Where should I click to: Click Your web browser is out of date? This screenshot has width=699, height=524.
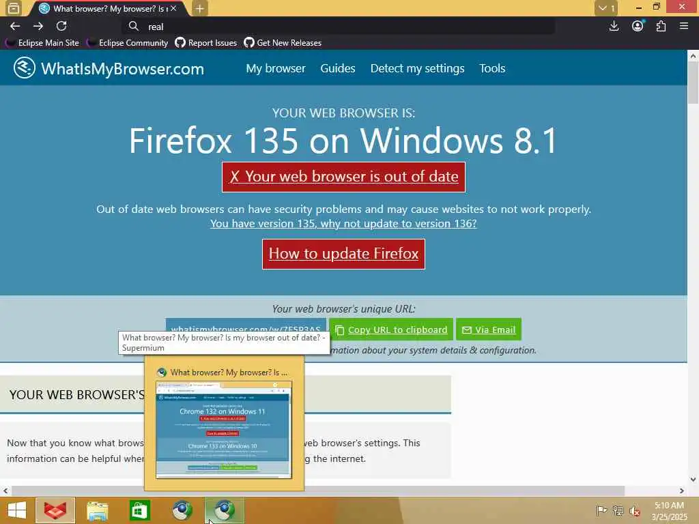343,177
